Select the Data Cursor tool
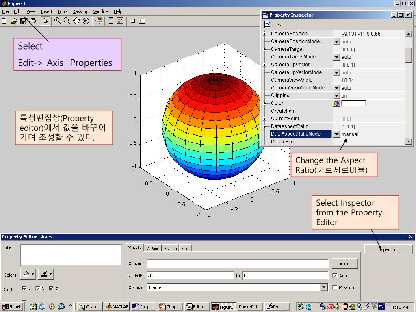Screen dimensions: 416x312 tap(98, 21)
